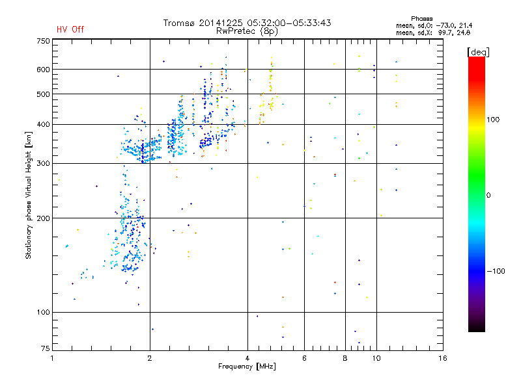This screenshot has width=521, height=390.
Task: Click the y-axis 300 tick label
Action: click(43, 164)
